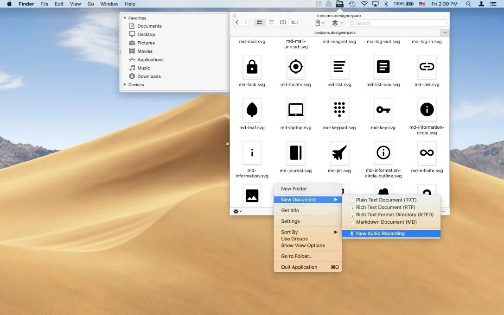Expand the Sort By submenu
Image resolution: width=504 pixels, height=315 pixels.
click(307, 232)
